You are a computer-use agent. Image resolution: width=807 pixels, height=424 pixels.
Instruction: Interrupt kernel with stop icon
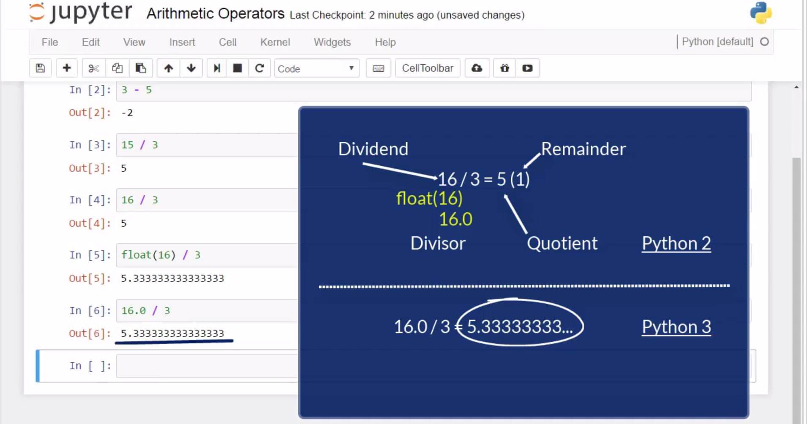tap(237, 68)
